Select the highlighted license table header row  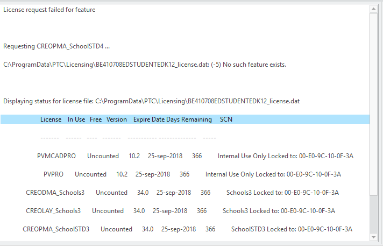point(185,119)
